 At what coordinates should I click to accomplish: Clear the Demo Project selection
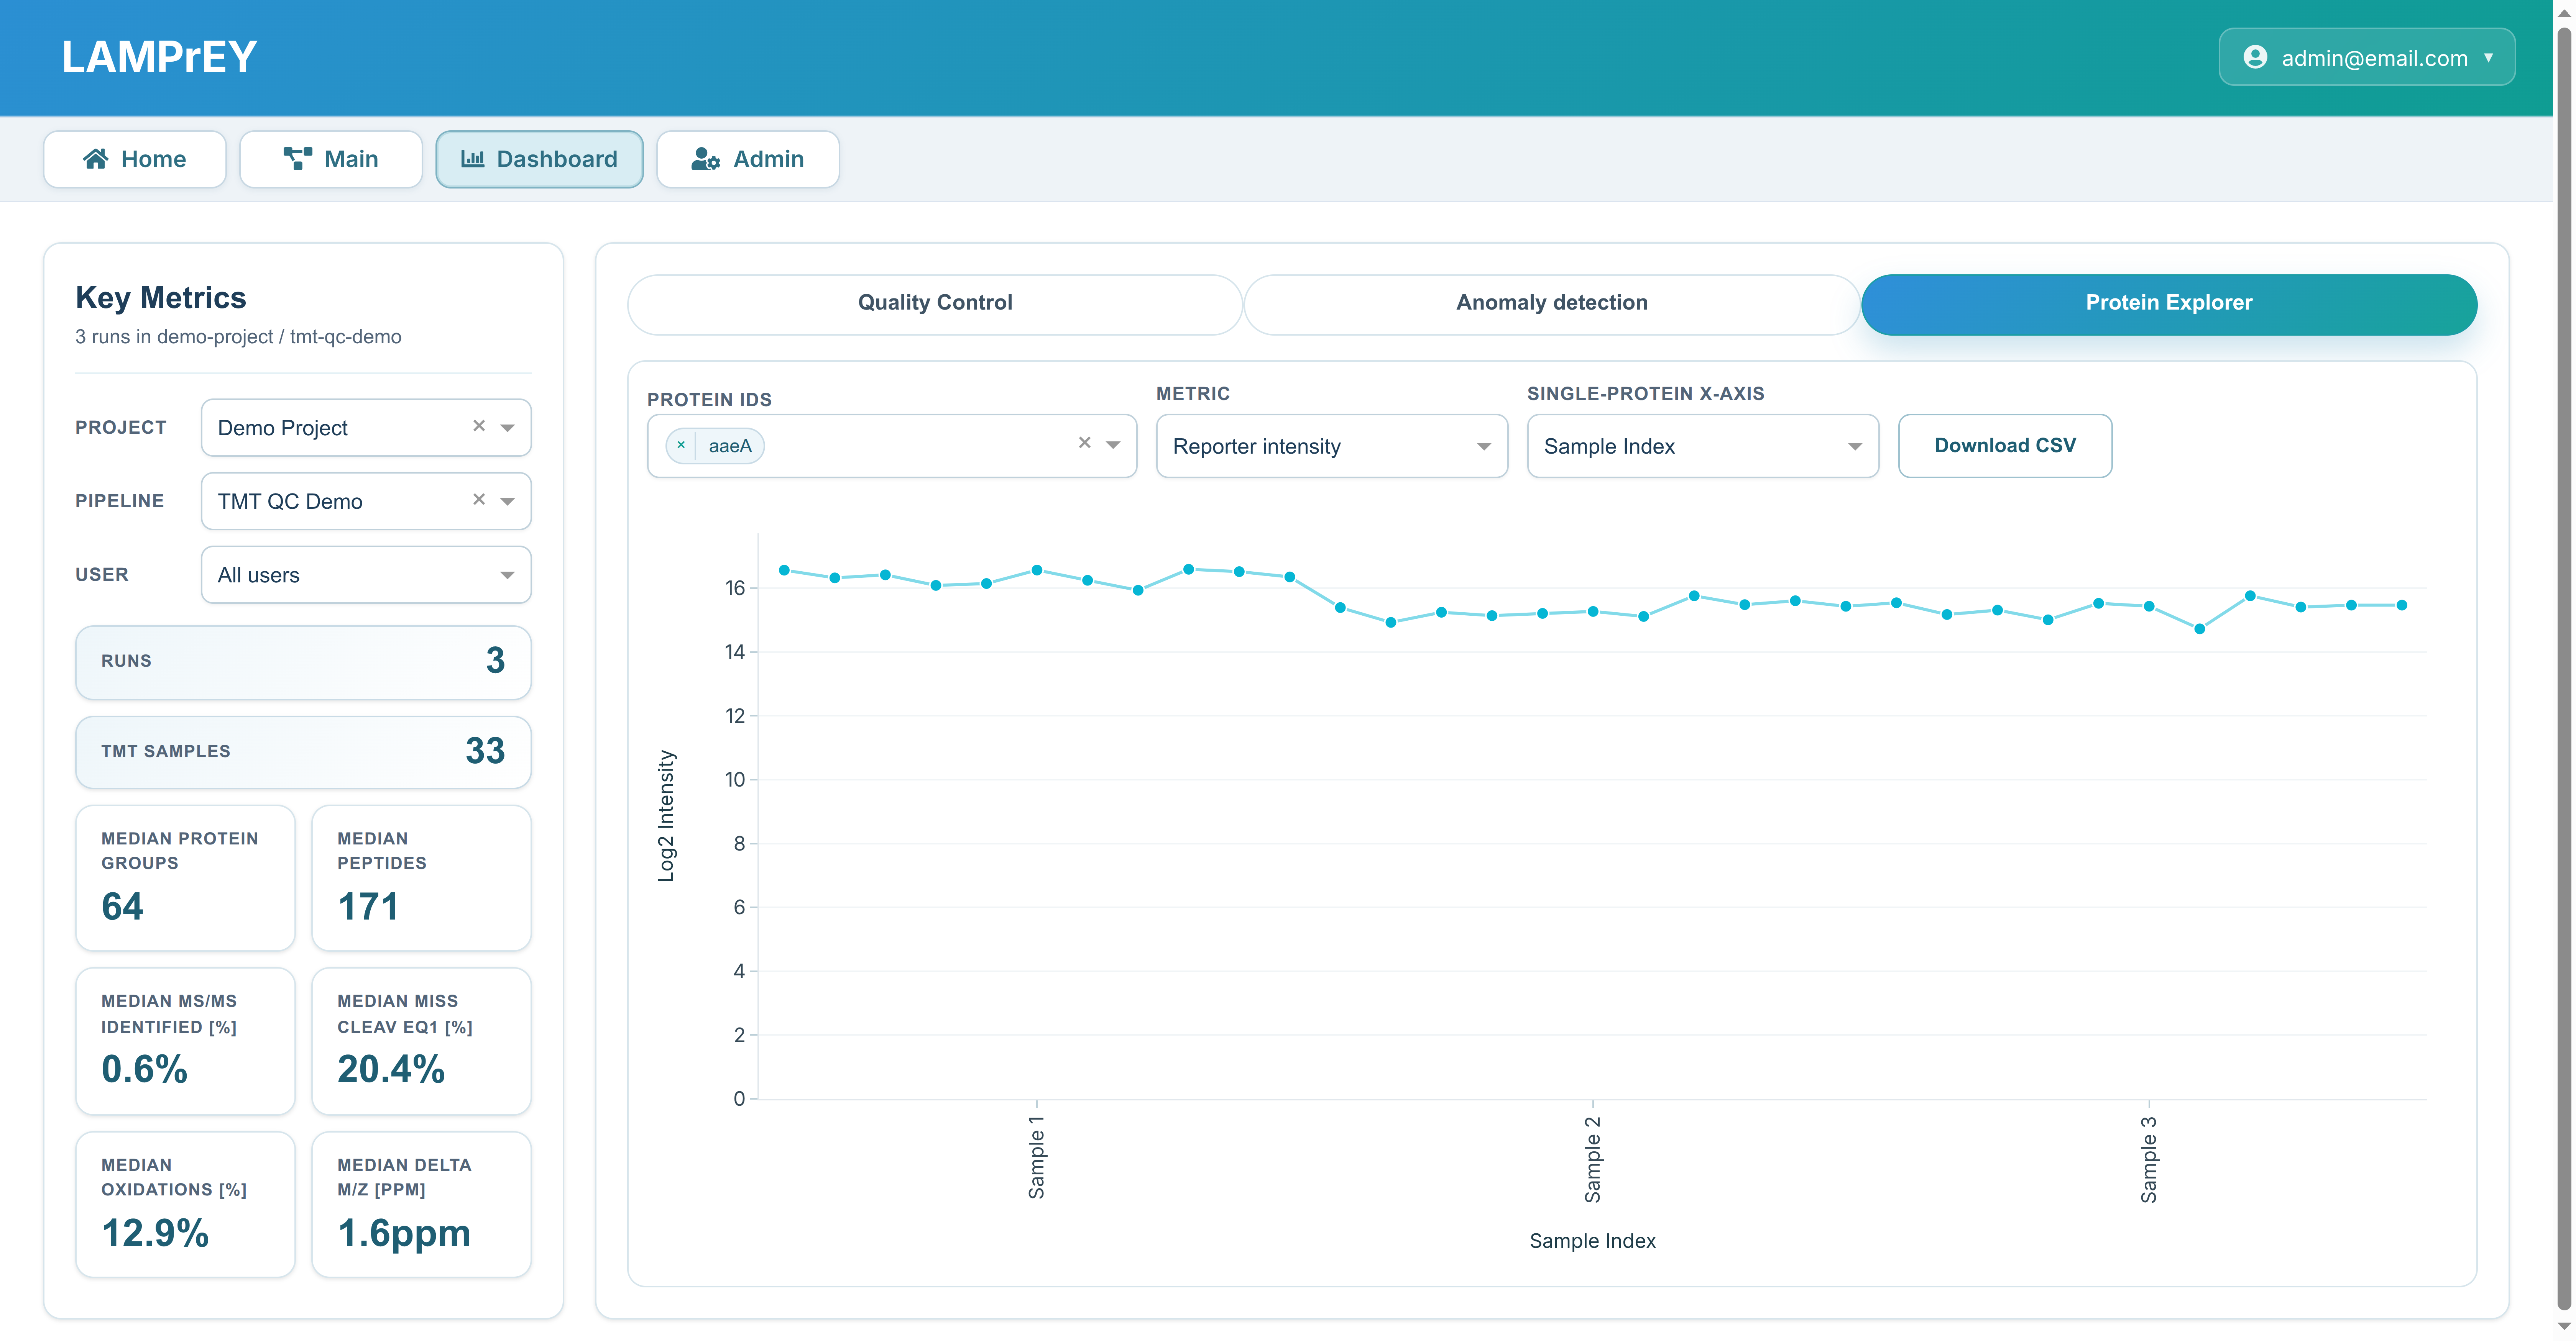point(479,426)
